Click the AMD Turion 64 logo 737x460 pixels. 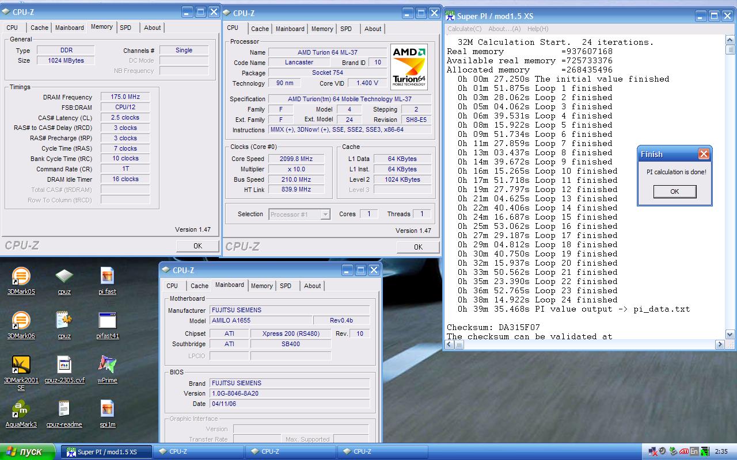tap(409, 67)
